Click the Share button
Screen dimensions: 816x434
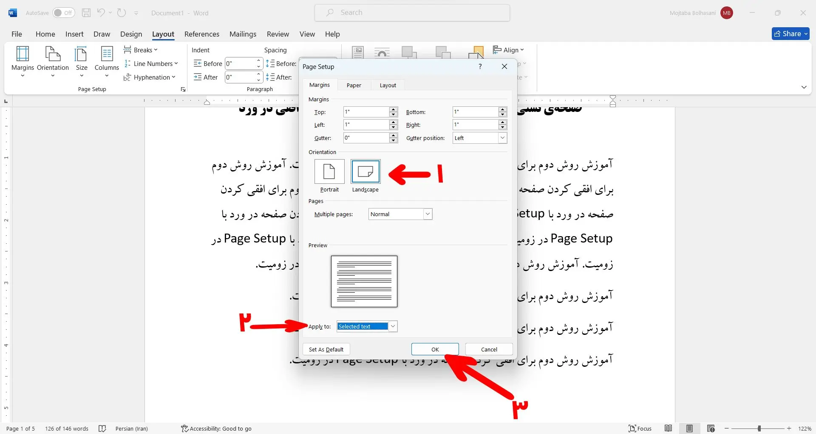pos(790,34)
